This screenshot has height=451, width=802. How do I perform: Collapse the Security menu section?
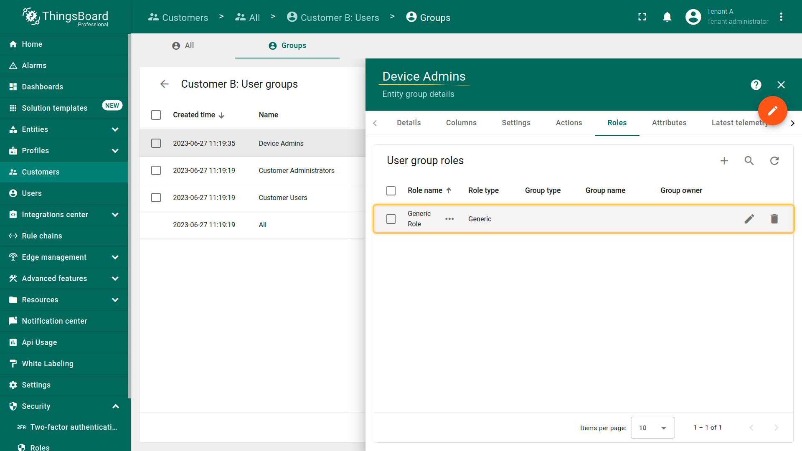[x=116, y=406]
